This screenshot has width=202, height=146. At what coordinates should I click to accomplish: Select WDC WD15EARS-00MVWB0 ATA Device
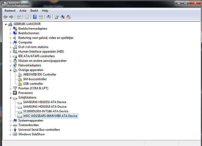(50, 116)
